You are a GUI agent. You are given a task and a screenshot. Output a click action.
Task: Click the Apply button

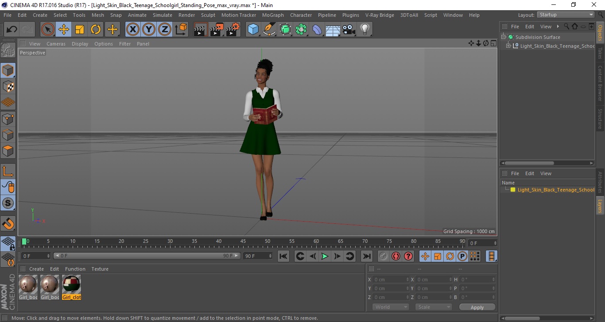[477, 307]
